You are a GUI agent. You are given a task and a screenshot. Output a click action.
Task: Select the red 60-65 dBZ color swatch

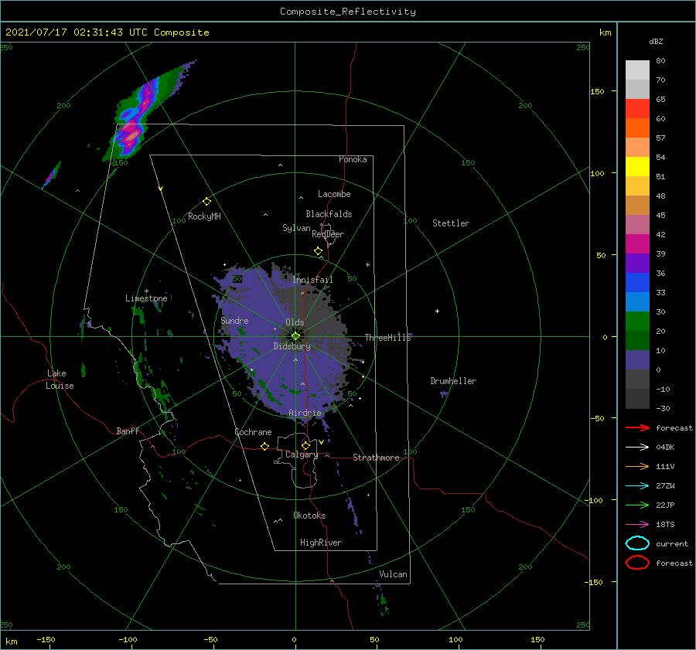coord(637,109)
